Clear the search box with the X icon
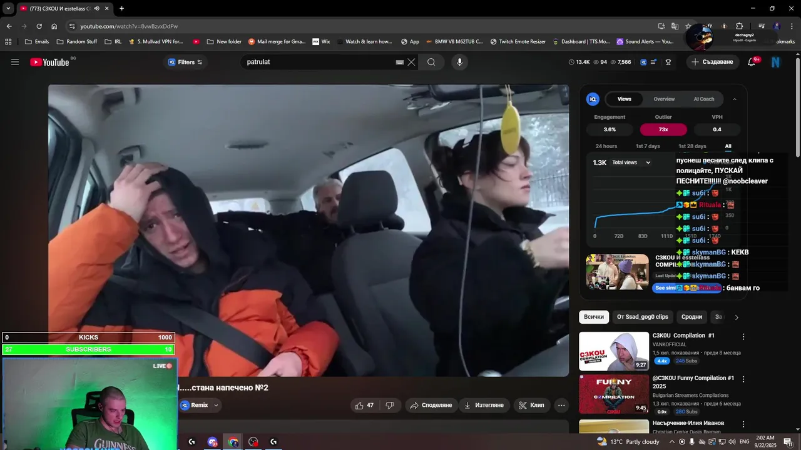Screen dimensions: 801x450 [411, 62]
